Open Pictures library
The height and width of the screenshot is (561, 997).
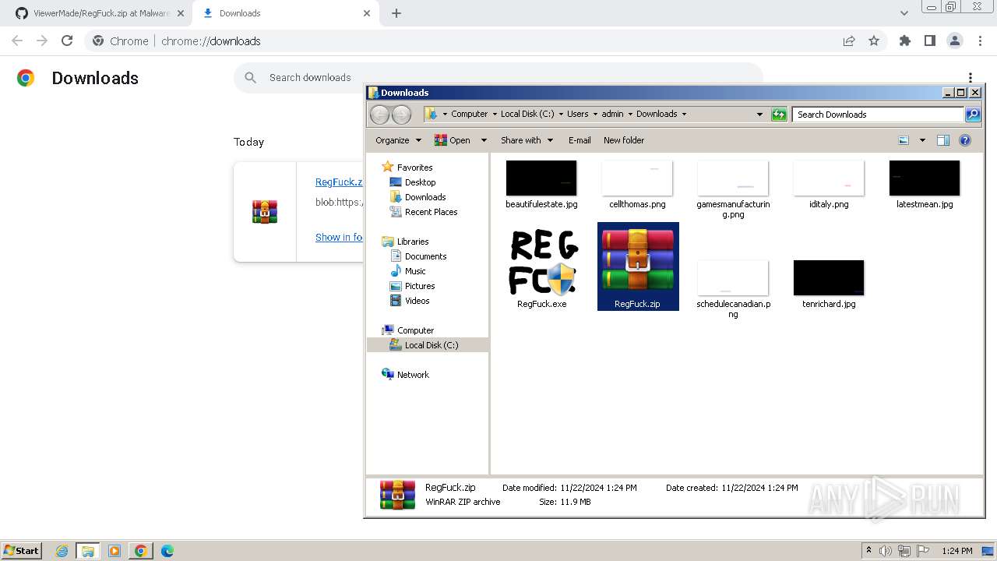point(420,286)
